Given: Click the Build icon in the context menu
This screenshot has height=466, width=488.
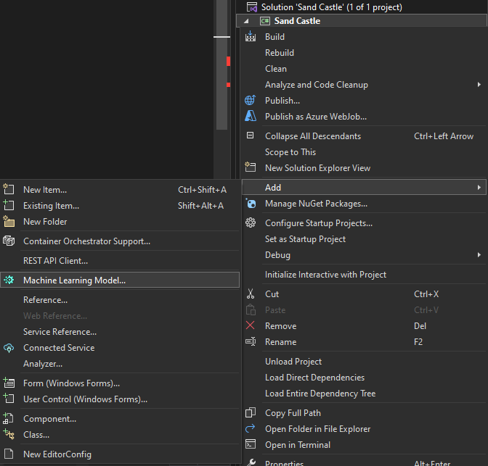Looking at the screenshot, I should click(251, 37).
